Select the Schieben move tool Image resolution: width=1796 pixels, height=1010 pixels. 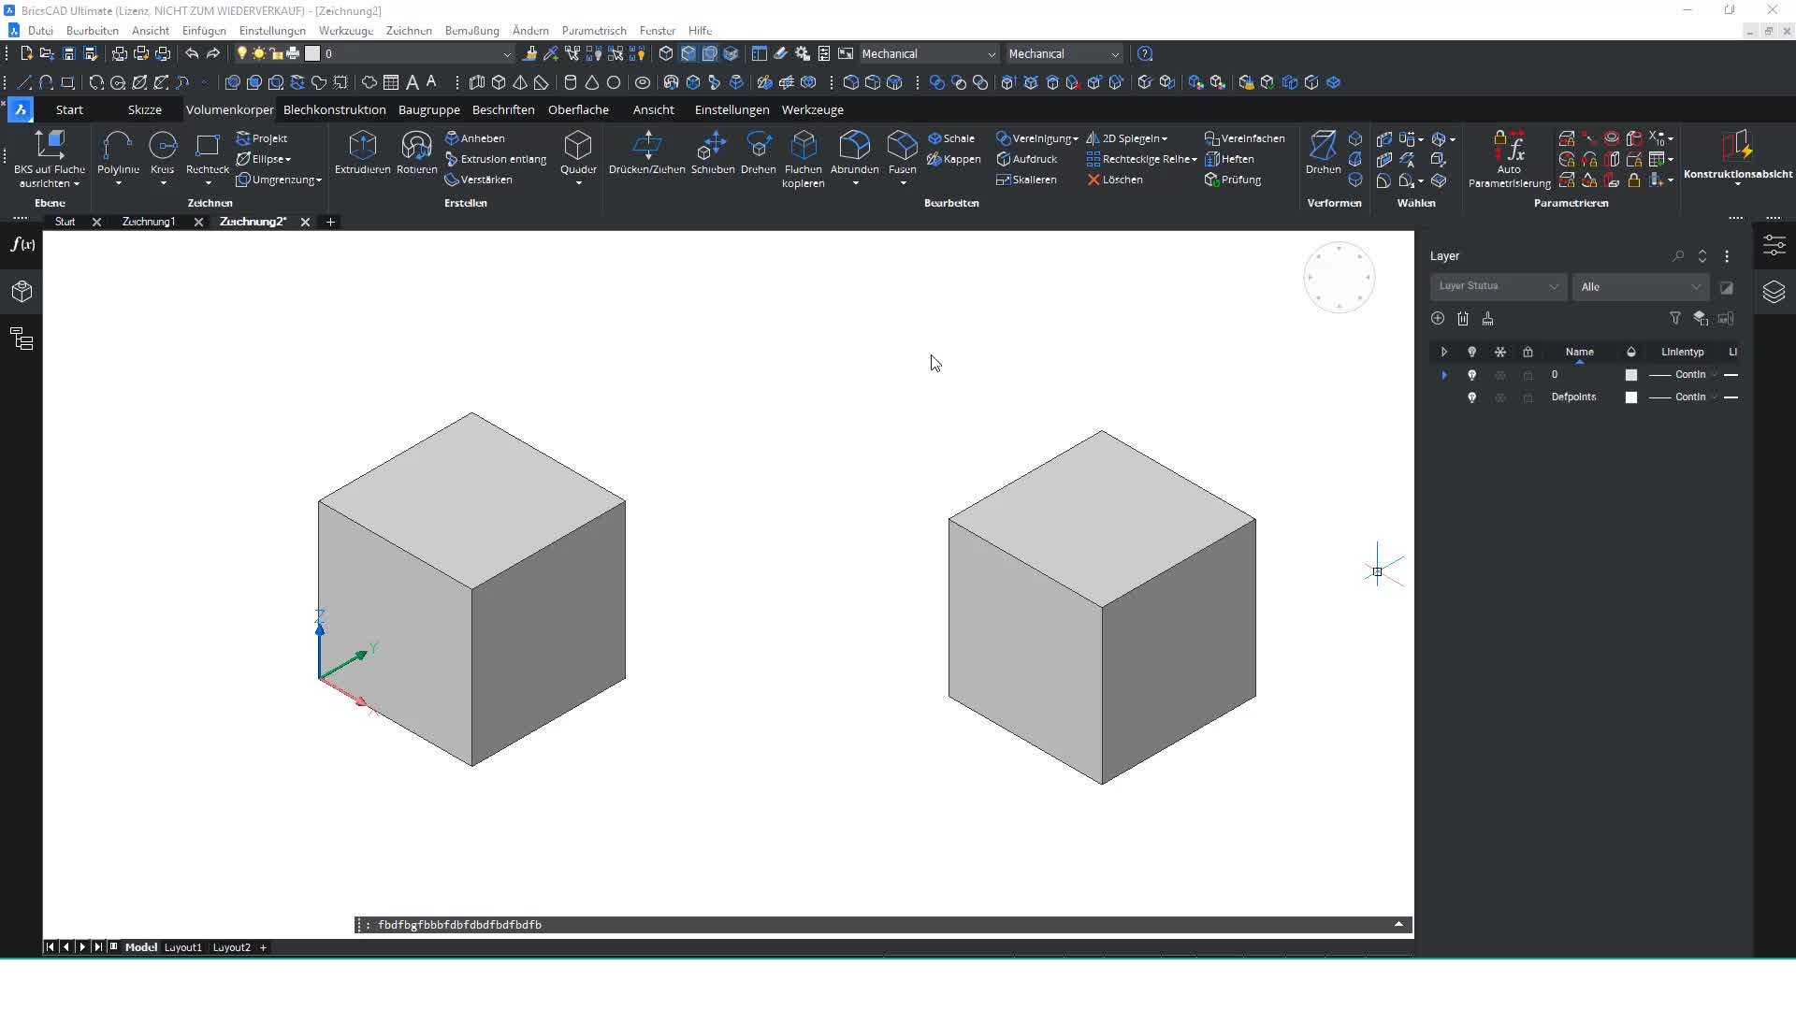712,152
